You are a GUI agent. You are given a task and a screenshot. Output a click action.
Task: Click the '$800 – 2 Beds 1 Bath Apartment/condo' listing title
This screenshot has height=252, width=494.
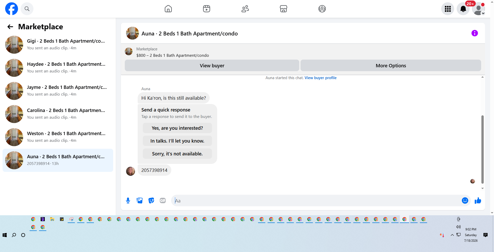[x=173, y=55]
